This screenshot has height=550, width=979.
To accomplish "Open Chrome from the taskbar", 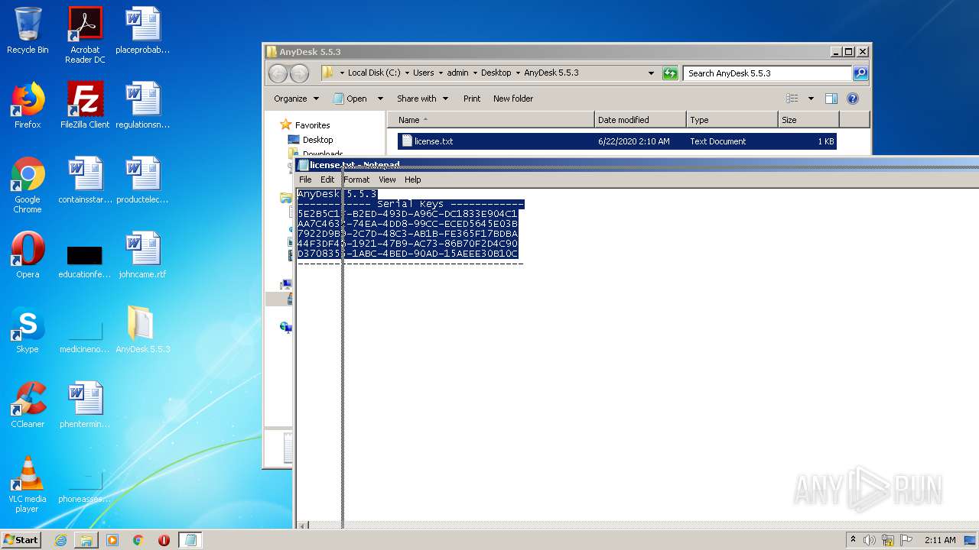I will [x=138, y=540].
